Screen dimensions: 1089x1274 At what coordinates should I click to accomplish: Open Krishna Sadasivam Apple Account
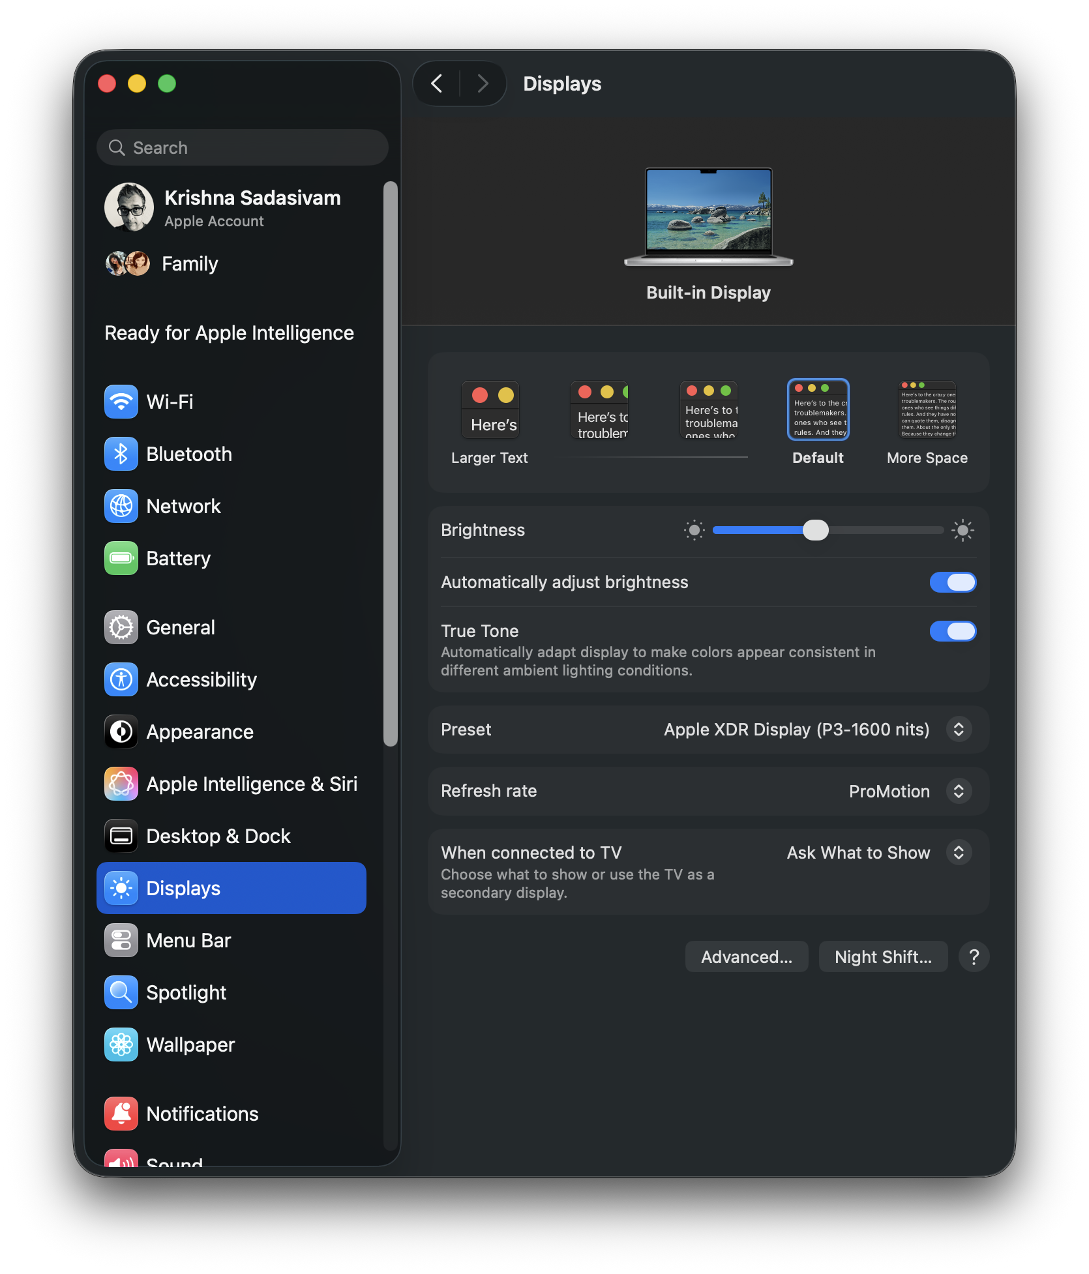pos(231,207)
